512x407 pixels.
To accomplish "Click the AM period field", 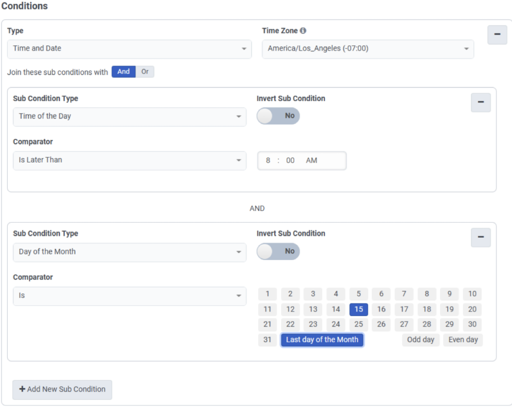I will click(x=311, y=160).
